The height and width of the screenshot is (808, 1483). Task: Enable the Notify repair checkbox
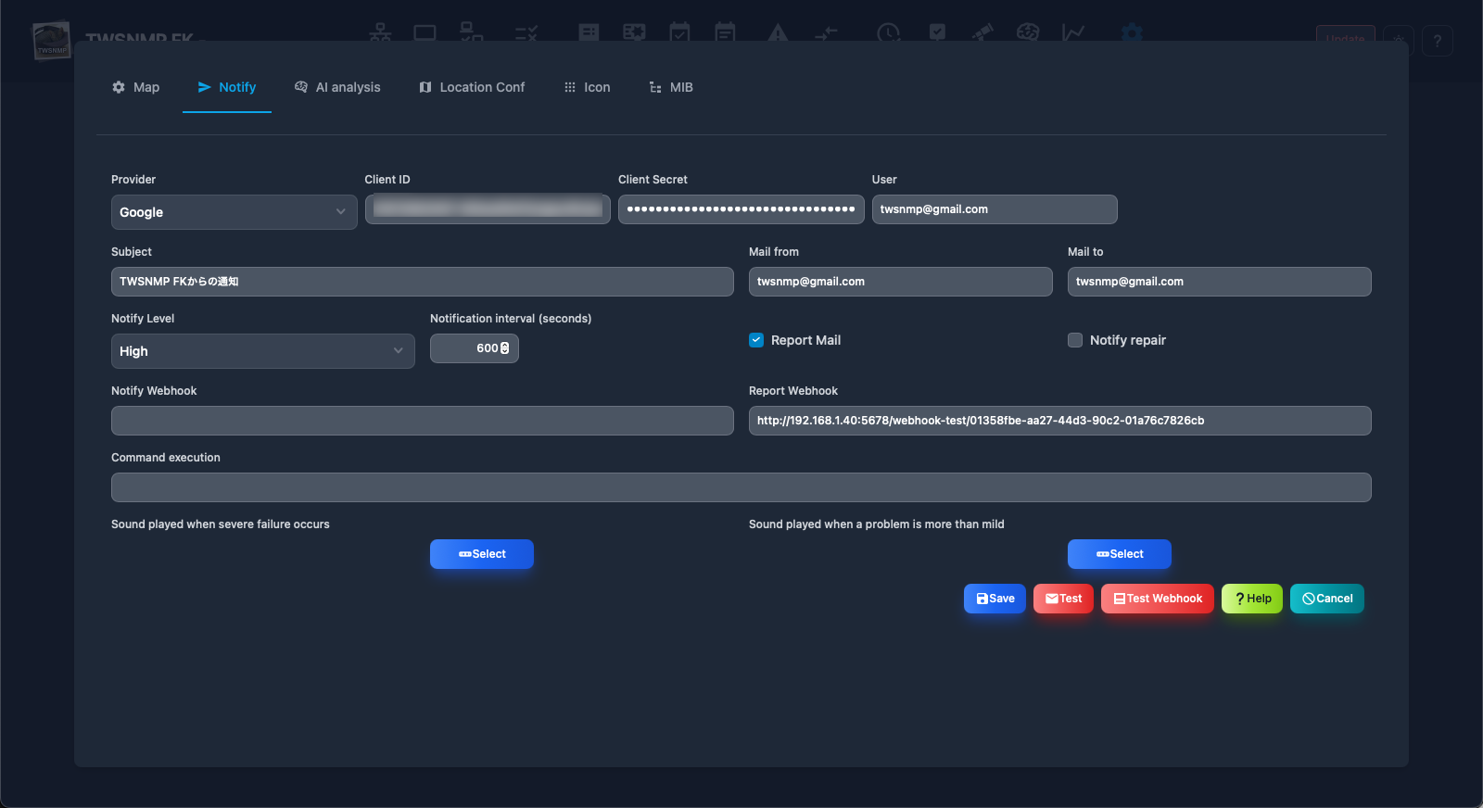[x=1075, y=340]
